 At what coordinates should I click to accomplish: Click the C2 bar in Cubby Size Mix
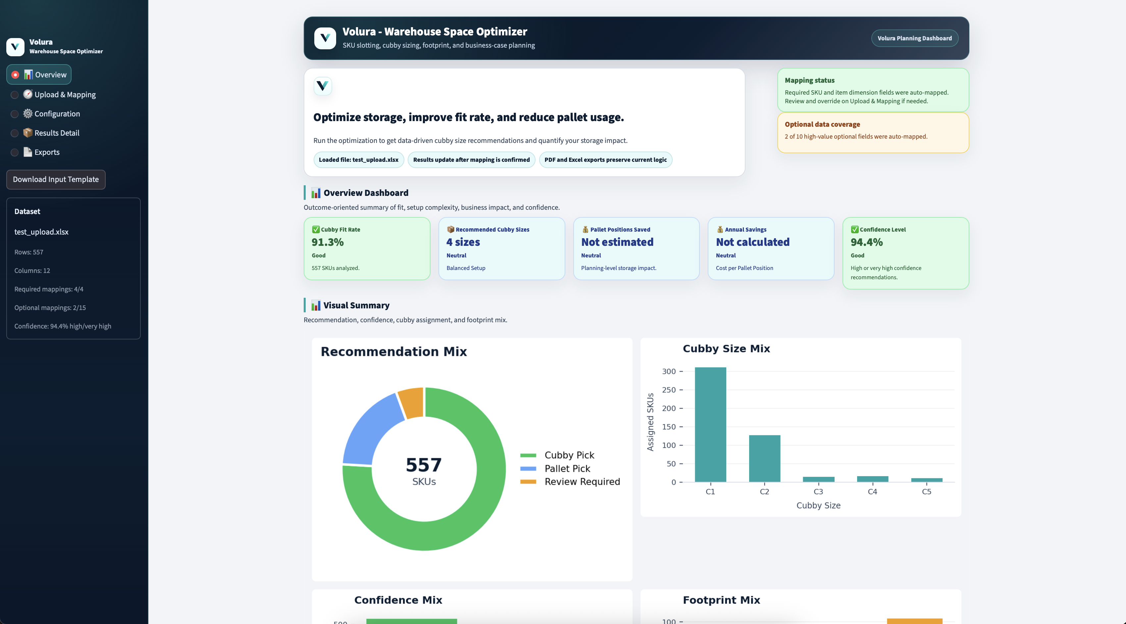[x=764, y=459]
